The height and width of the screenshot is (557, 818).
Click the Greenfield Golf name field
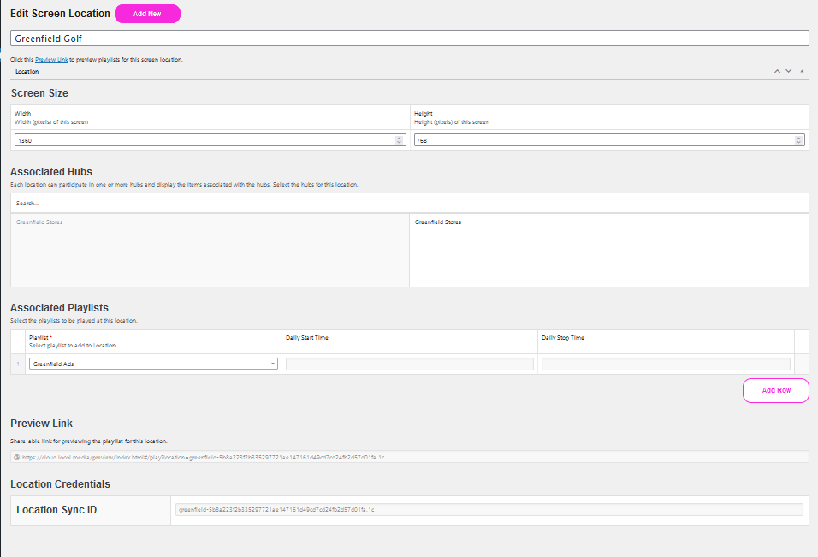[x=409, y=38]
